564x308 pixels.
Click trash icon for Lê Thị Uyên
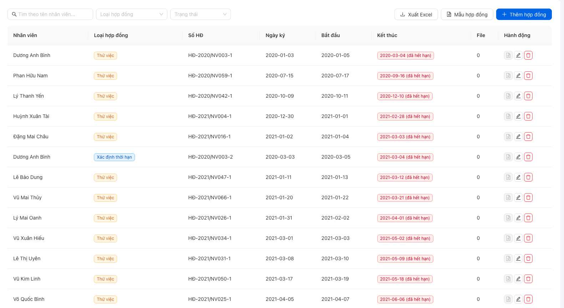(528, 258)
